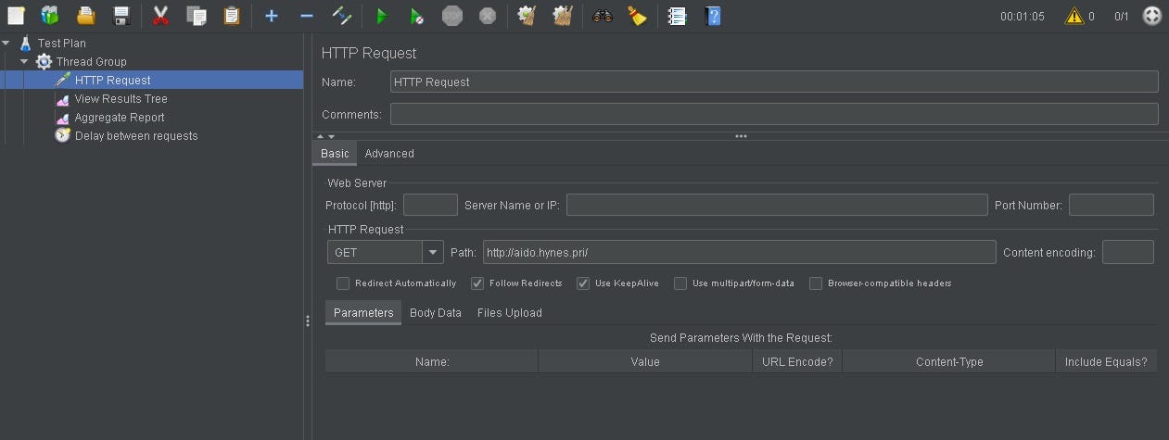
Task: Click the Comments input field
Action: [774, 114]
